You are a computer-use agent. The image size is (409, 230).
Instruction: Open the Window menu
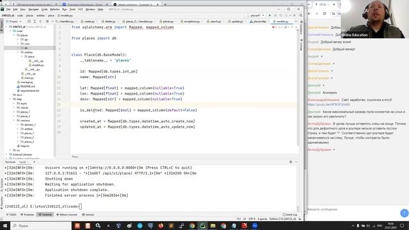pyautogui.click(x=90, y=10)
